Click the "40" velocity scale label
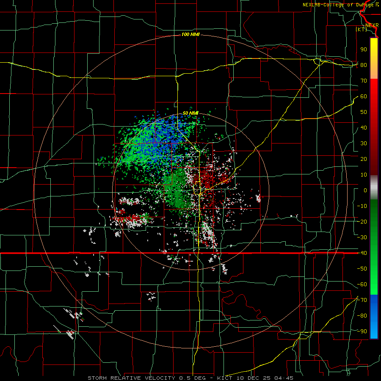The image size is (381, 381). pos(364,128)
